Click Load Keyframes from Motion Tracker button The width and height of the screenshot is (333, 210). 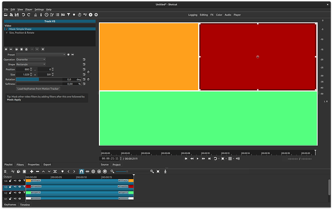38,89
